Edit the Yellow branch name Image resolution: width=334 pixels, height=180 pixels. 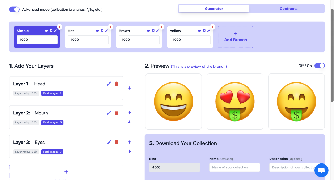209,31
